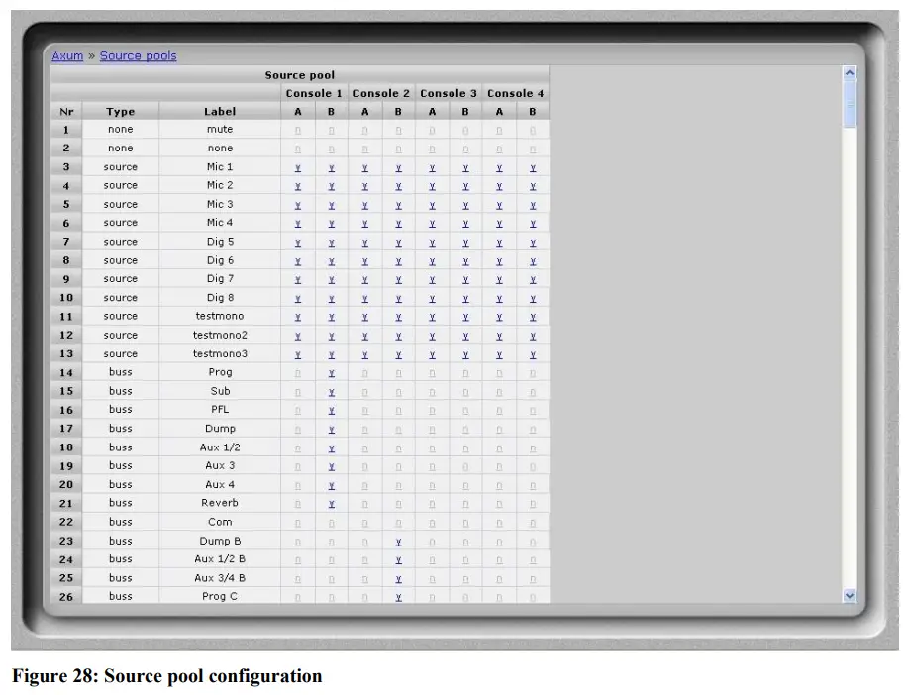This screenshot has width=905, height=695.
Task: Toggle Mic 1 for Console 4 B
Action: tap(533, 168)
